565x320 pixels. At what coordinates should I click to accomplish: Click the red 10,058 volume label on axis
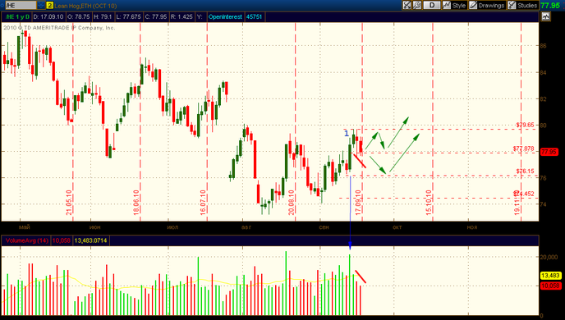550,286
